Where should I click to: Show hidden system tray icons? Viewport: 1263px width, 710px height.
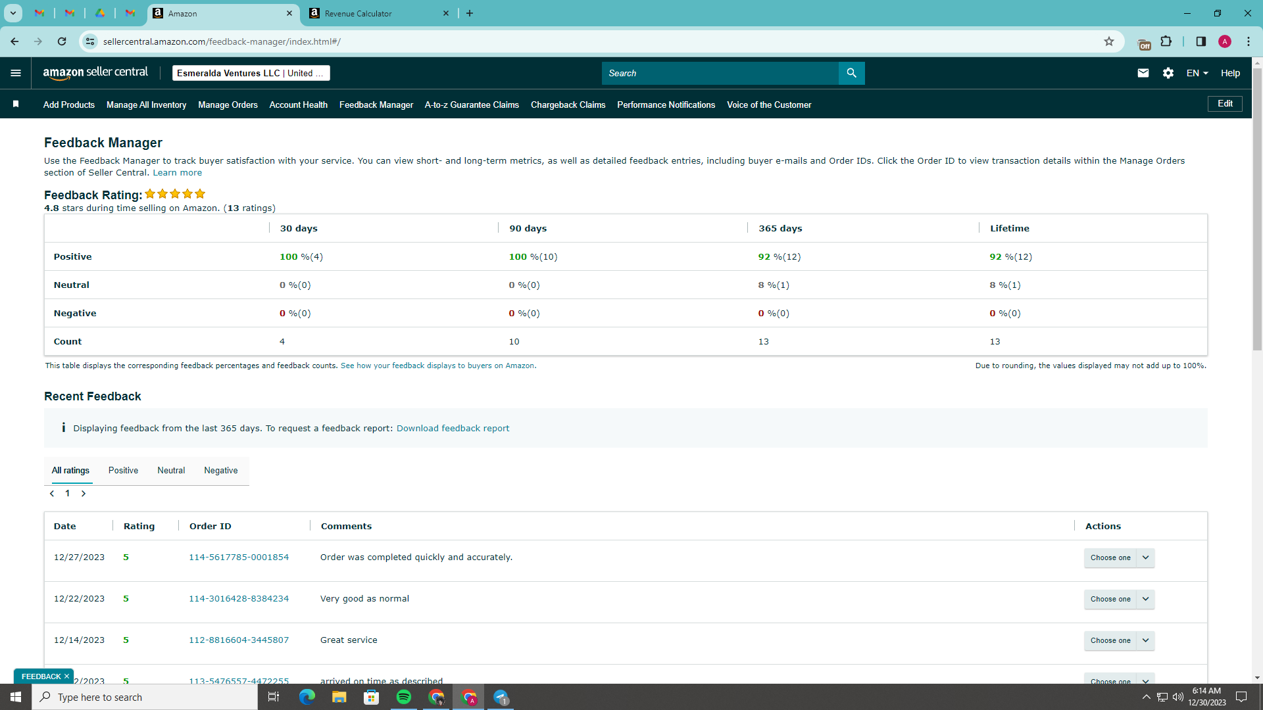(1146, 697)
